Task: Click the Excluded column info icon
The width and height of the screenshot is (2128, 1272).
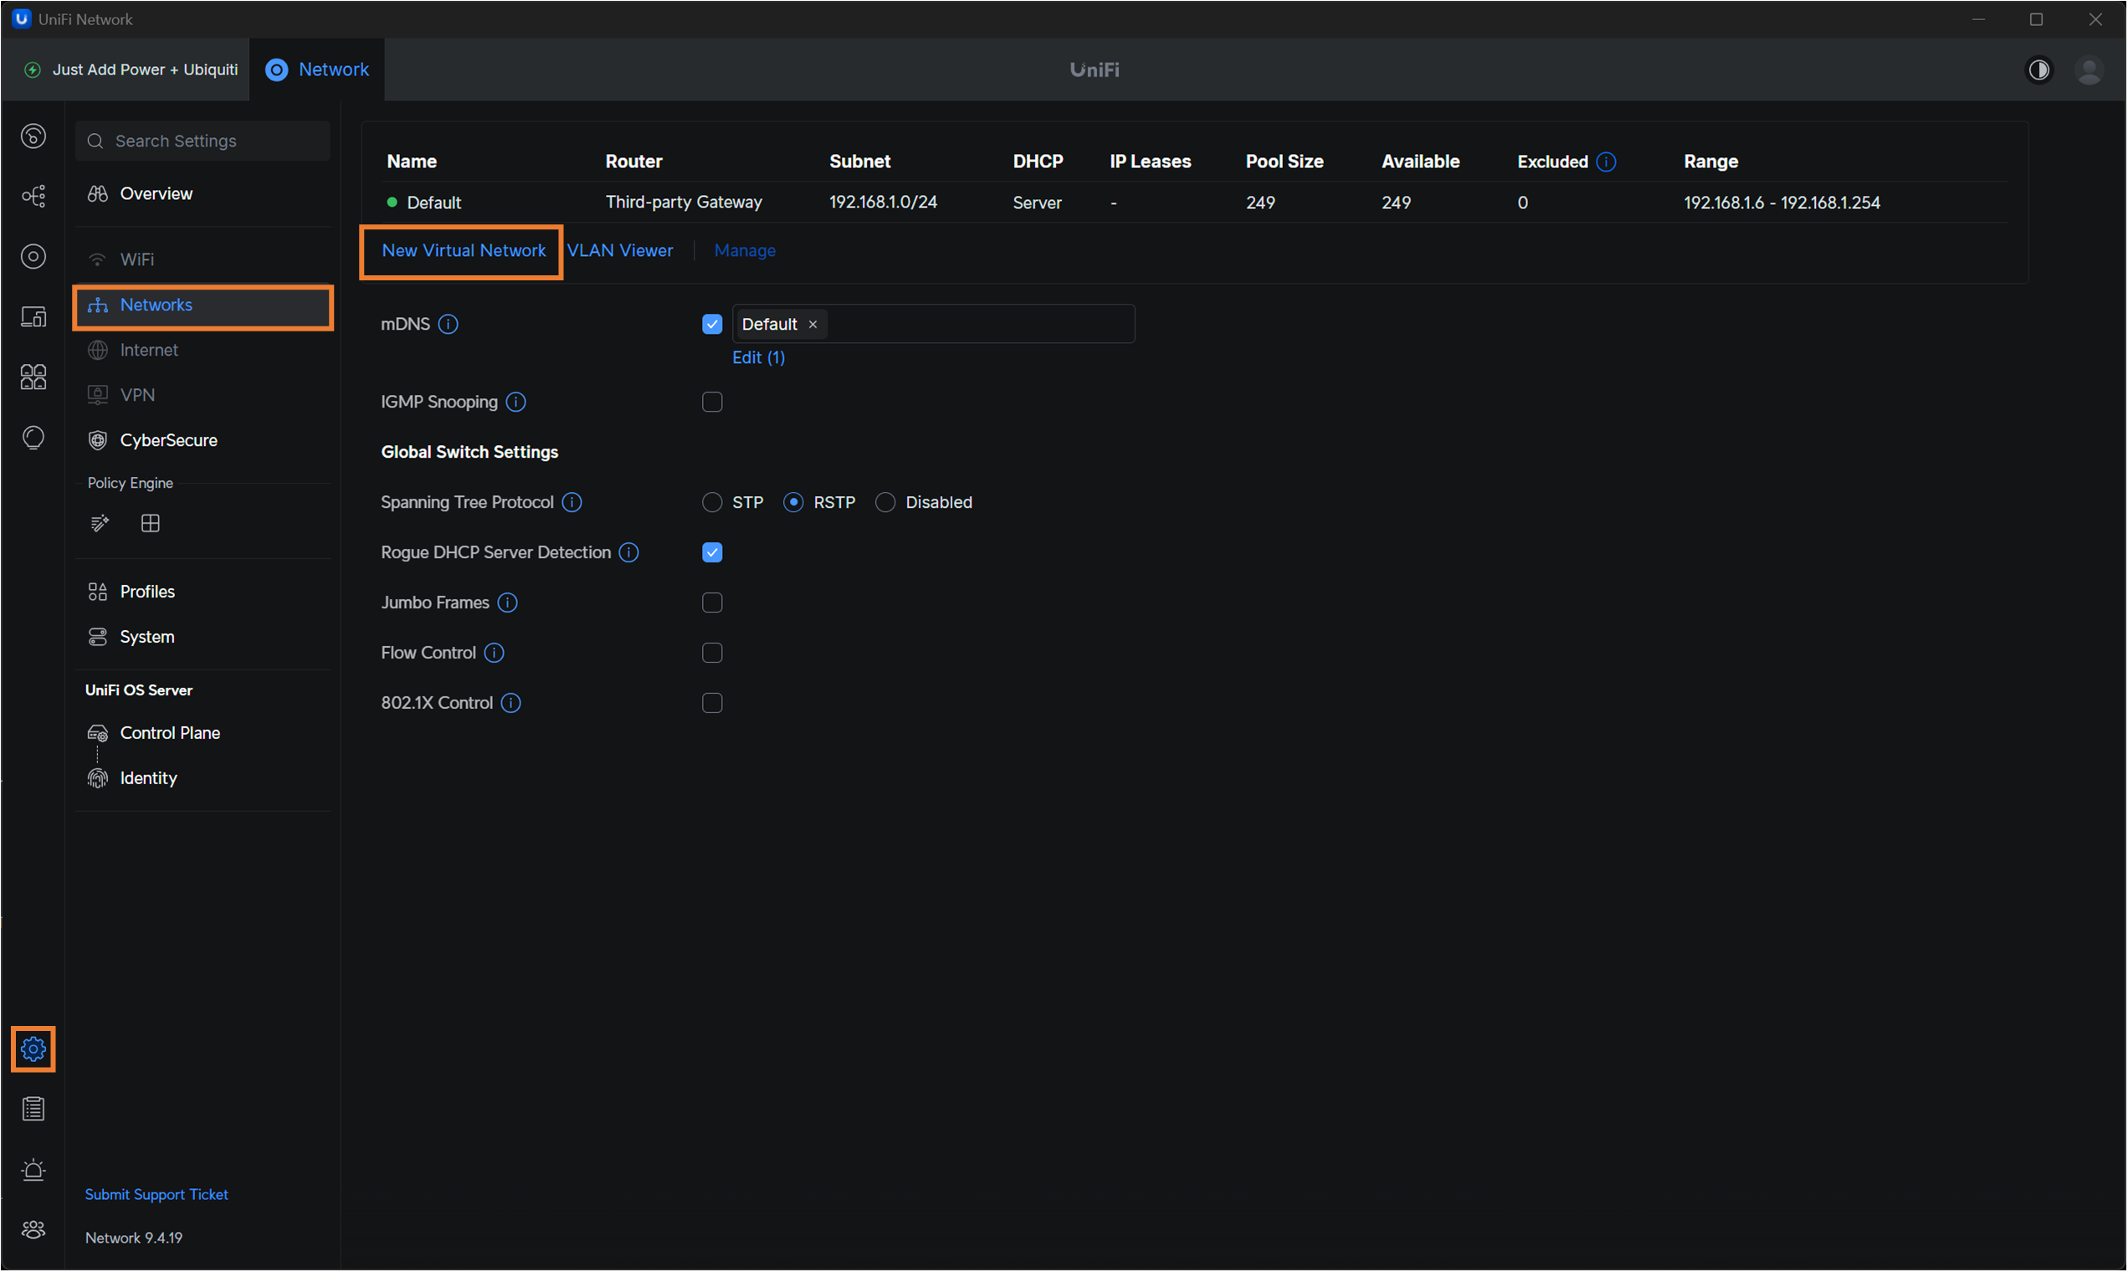Action: 1607,162
